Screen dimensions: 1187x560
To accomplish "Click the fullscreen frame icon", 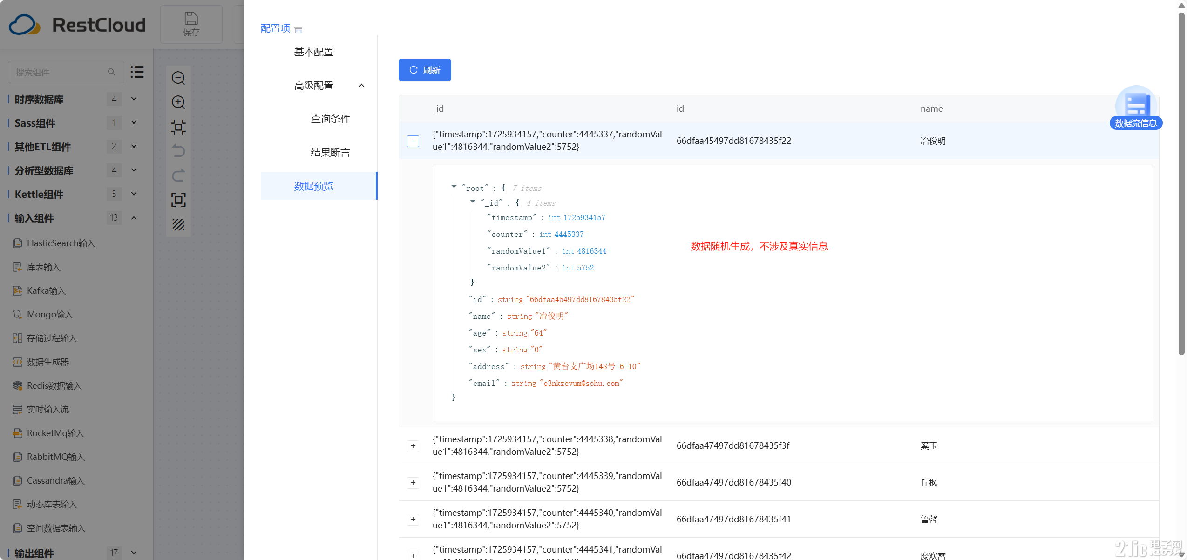I will click(x=178, y=200).
